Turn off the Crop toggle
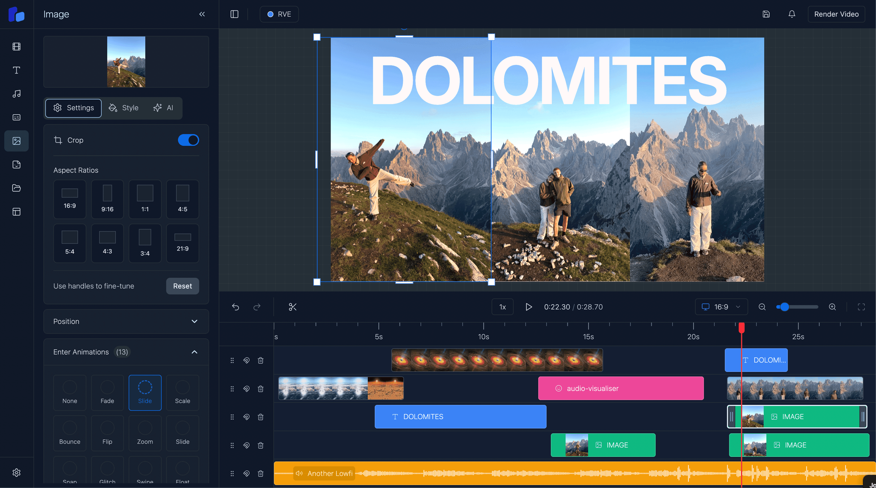The image size is (876, 488). (188, 140)
